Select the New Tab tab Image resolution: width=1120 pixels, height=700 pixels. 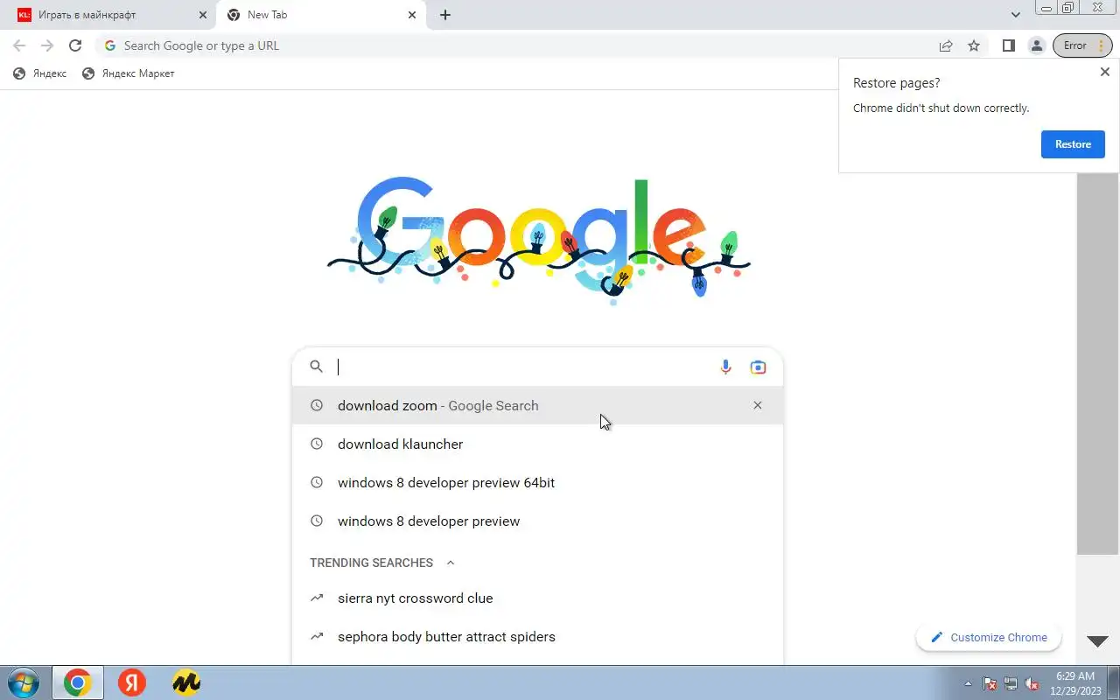tap(319, 15)
